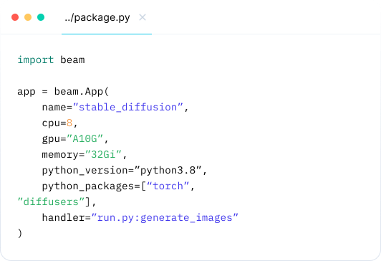Click the "run.py:generate_images" handler string
This screenshot has height=261, width=381.
tap(165, 218)
